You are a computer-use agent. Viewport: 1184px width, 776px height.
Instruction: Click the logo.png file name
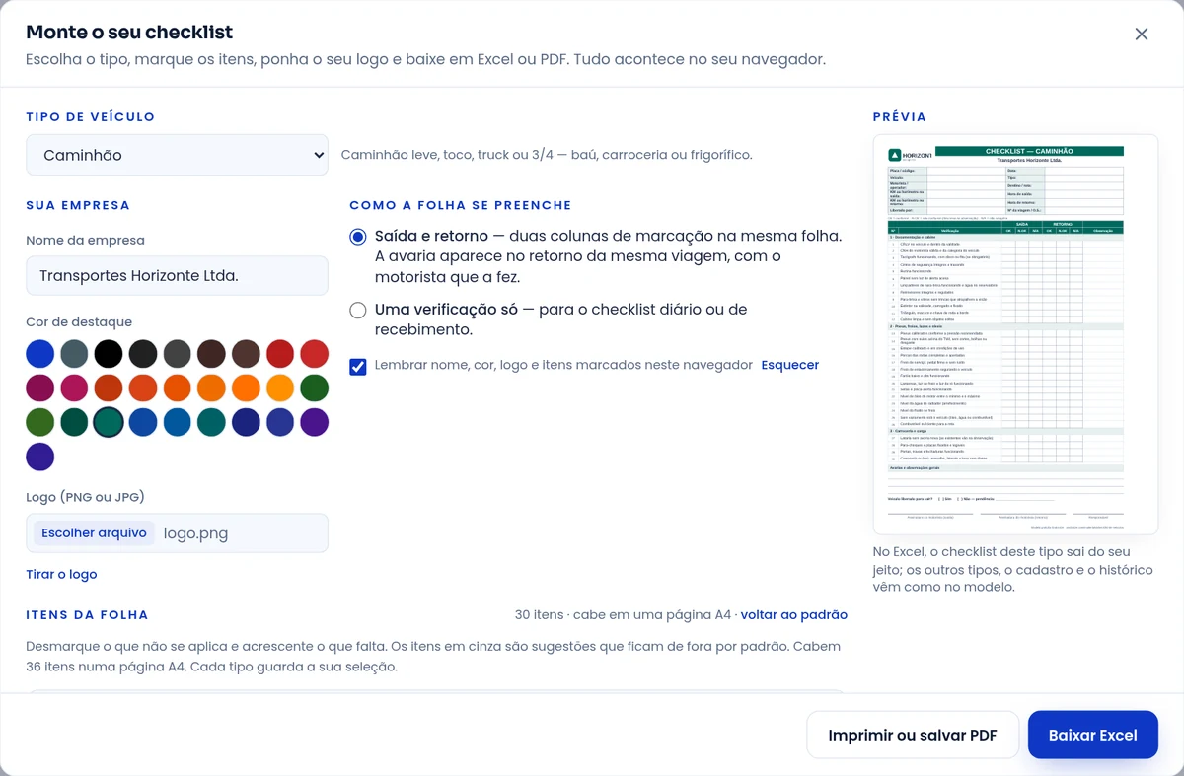click(x=195, y=533)
